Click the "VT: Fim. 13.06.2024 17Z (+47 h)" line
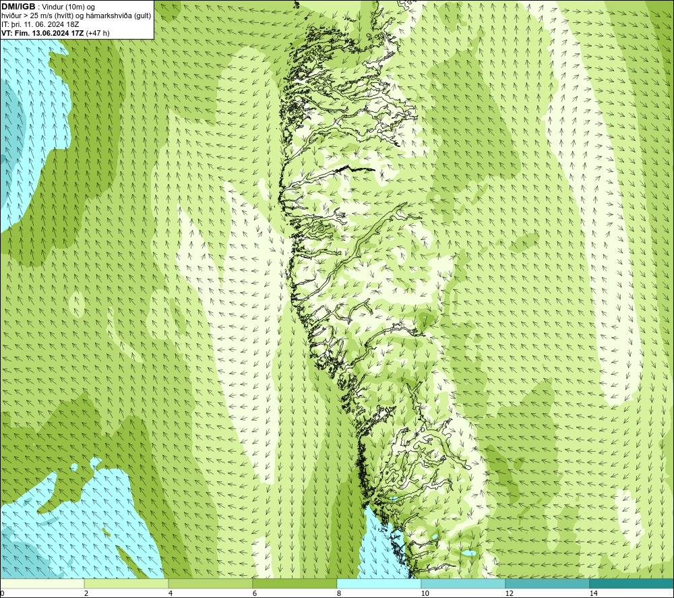The width and height of the screenshot is (674, 598). 55,32
